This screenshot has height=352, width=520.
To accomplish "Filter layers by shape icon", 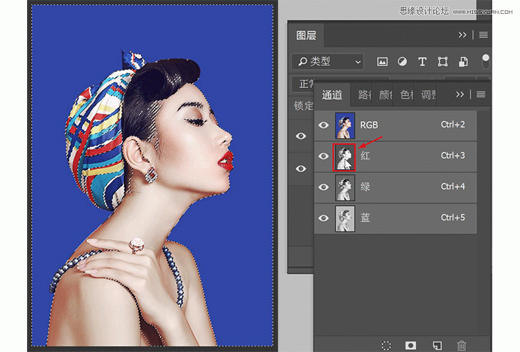I will coord(443,62).
